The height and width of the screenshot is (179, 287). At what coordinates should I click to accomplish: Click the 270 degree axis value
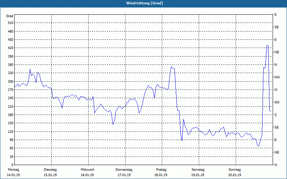(x=11, y=90)
